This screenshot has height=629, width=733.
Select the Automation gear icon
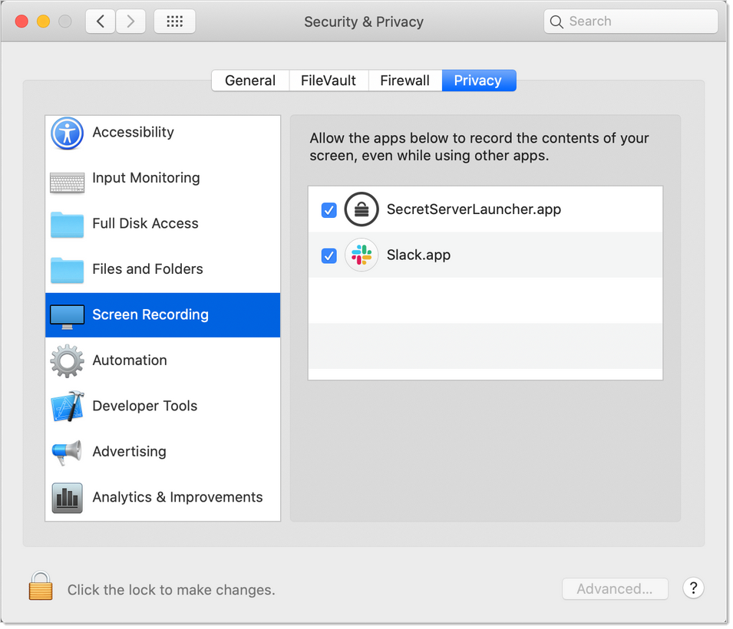tap(68, 361)
